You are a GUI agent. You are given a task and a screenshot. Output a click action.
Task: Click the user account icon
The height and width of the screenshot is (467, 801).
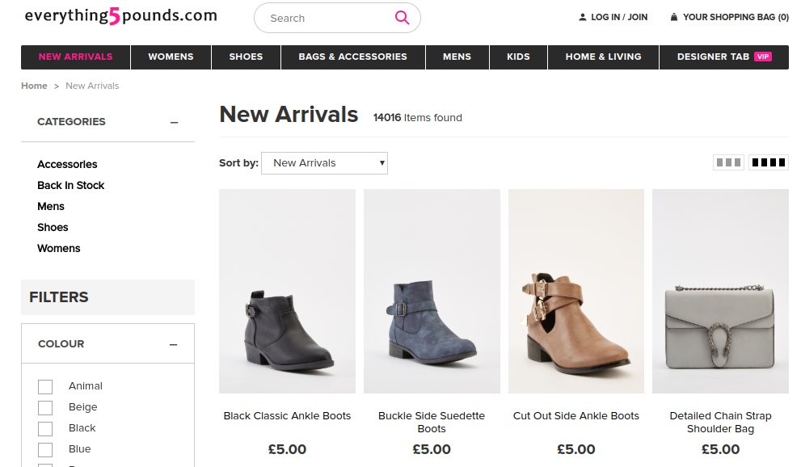583,17
